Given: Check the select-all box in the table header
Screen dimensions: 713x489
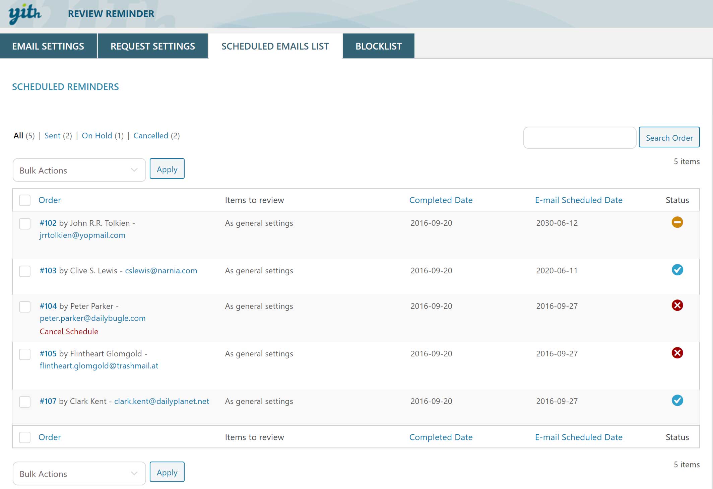Looking at the screenshot, I should [x=25, y=200].
